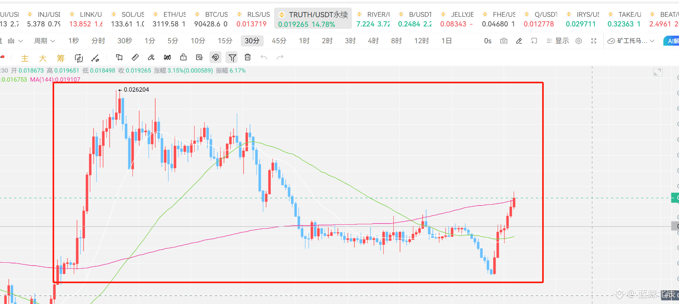The image size is (679, 304).
Task: Open the B/USDT ticker tab
Action: coord(415,19)
